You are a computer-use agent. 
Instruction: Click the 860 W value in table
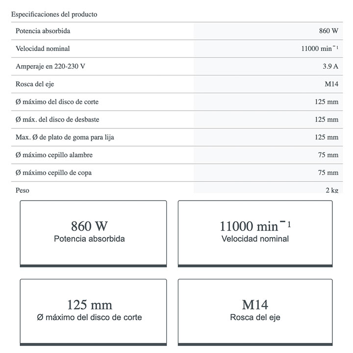pos(328,31)
